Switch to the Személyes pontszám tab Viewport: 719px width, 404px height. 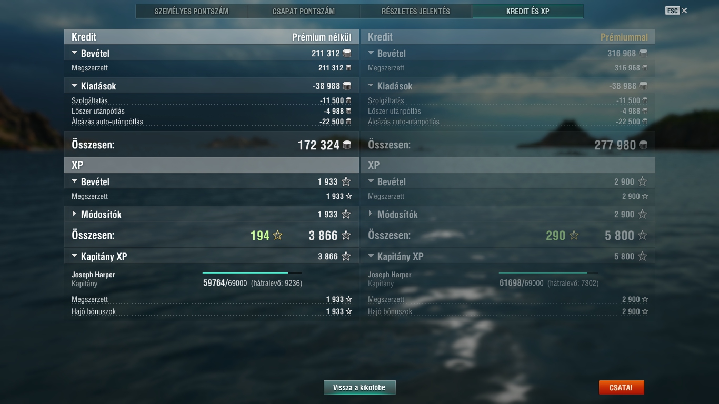point(192,11)
